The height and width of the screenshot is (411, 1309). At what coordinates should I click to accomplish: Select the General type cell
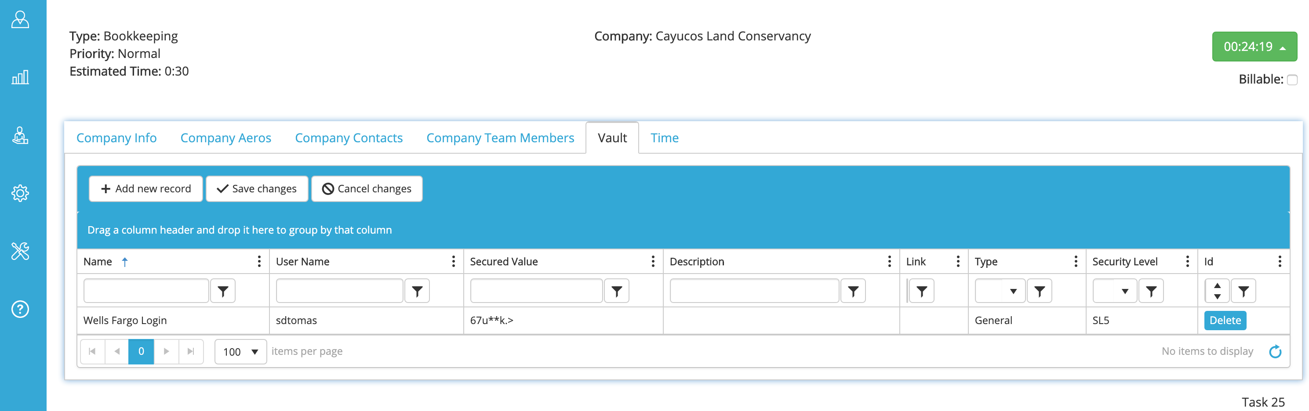pyautogui.click(x=1027, y=320)
